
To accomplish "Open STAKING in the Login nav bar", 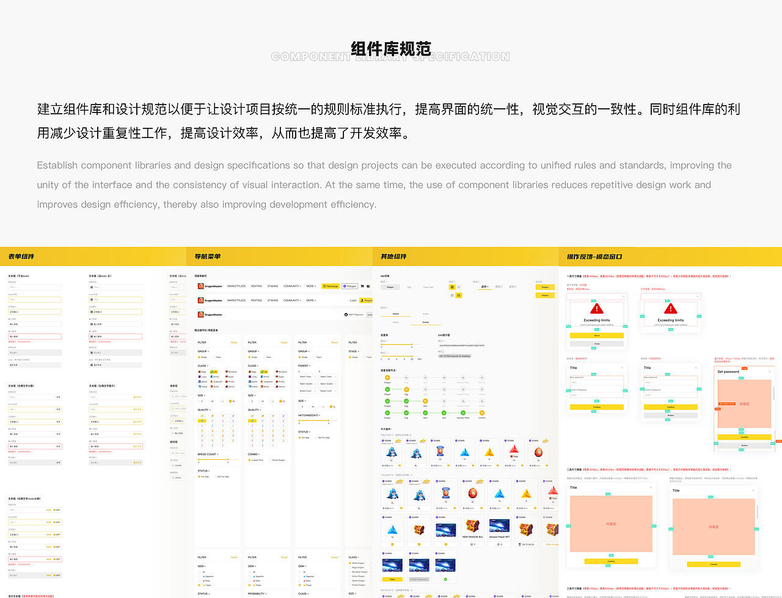I will (272, 300).
